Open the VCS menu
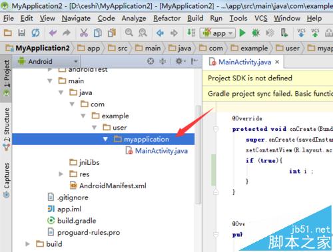333x252 pixels. 260,18
